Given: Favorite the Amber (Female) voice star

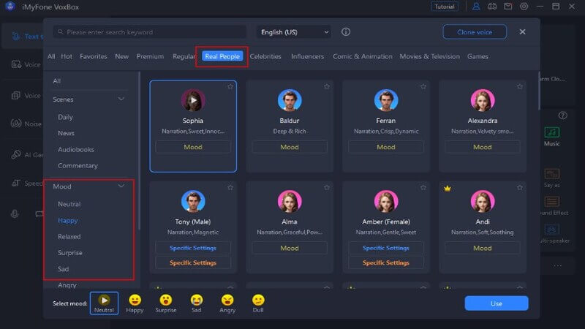Looking at the screenshot, I should point(423,188).
